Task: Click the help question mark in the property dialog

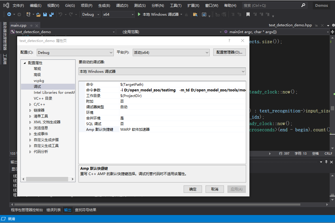Action: [229, 41]
